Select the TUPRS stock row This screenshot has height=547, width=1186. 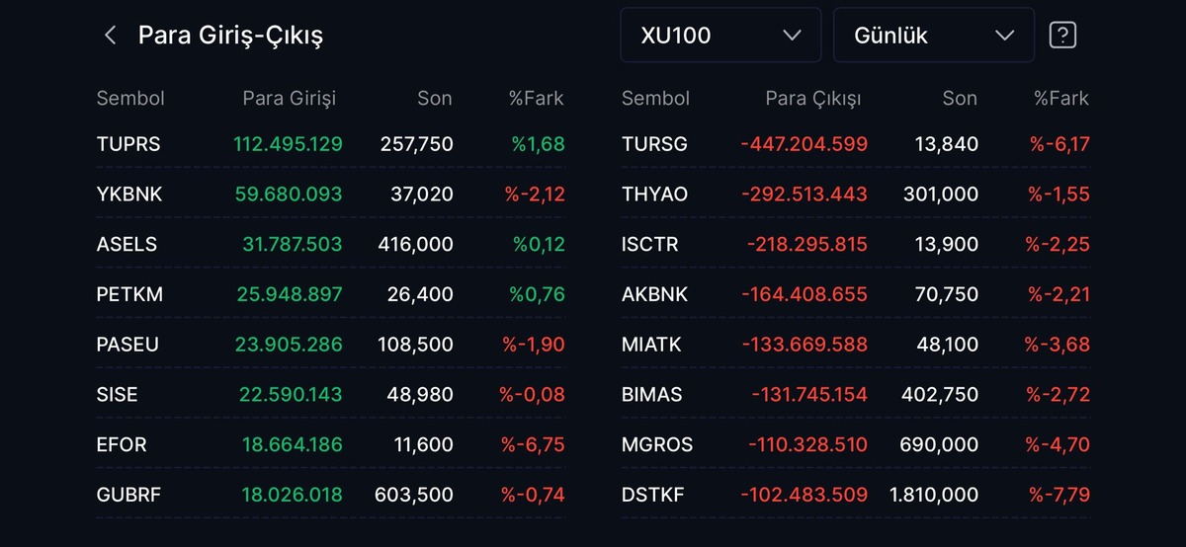(331, 144)
